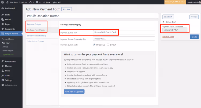Click the Preview button

pyautogui.click(x=194, y=17)
